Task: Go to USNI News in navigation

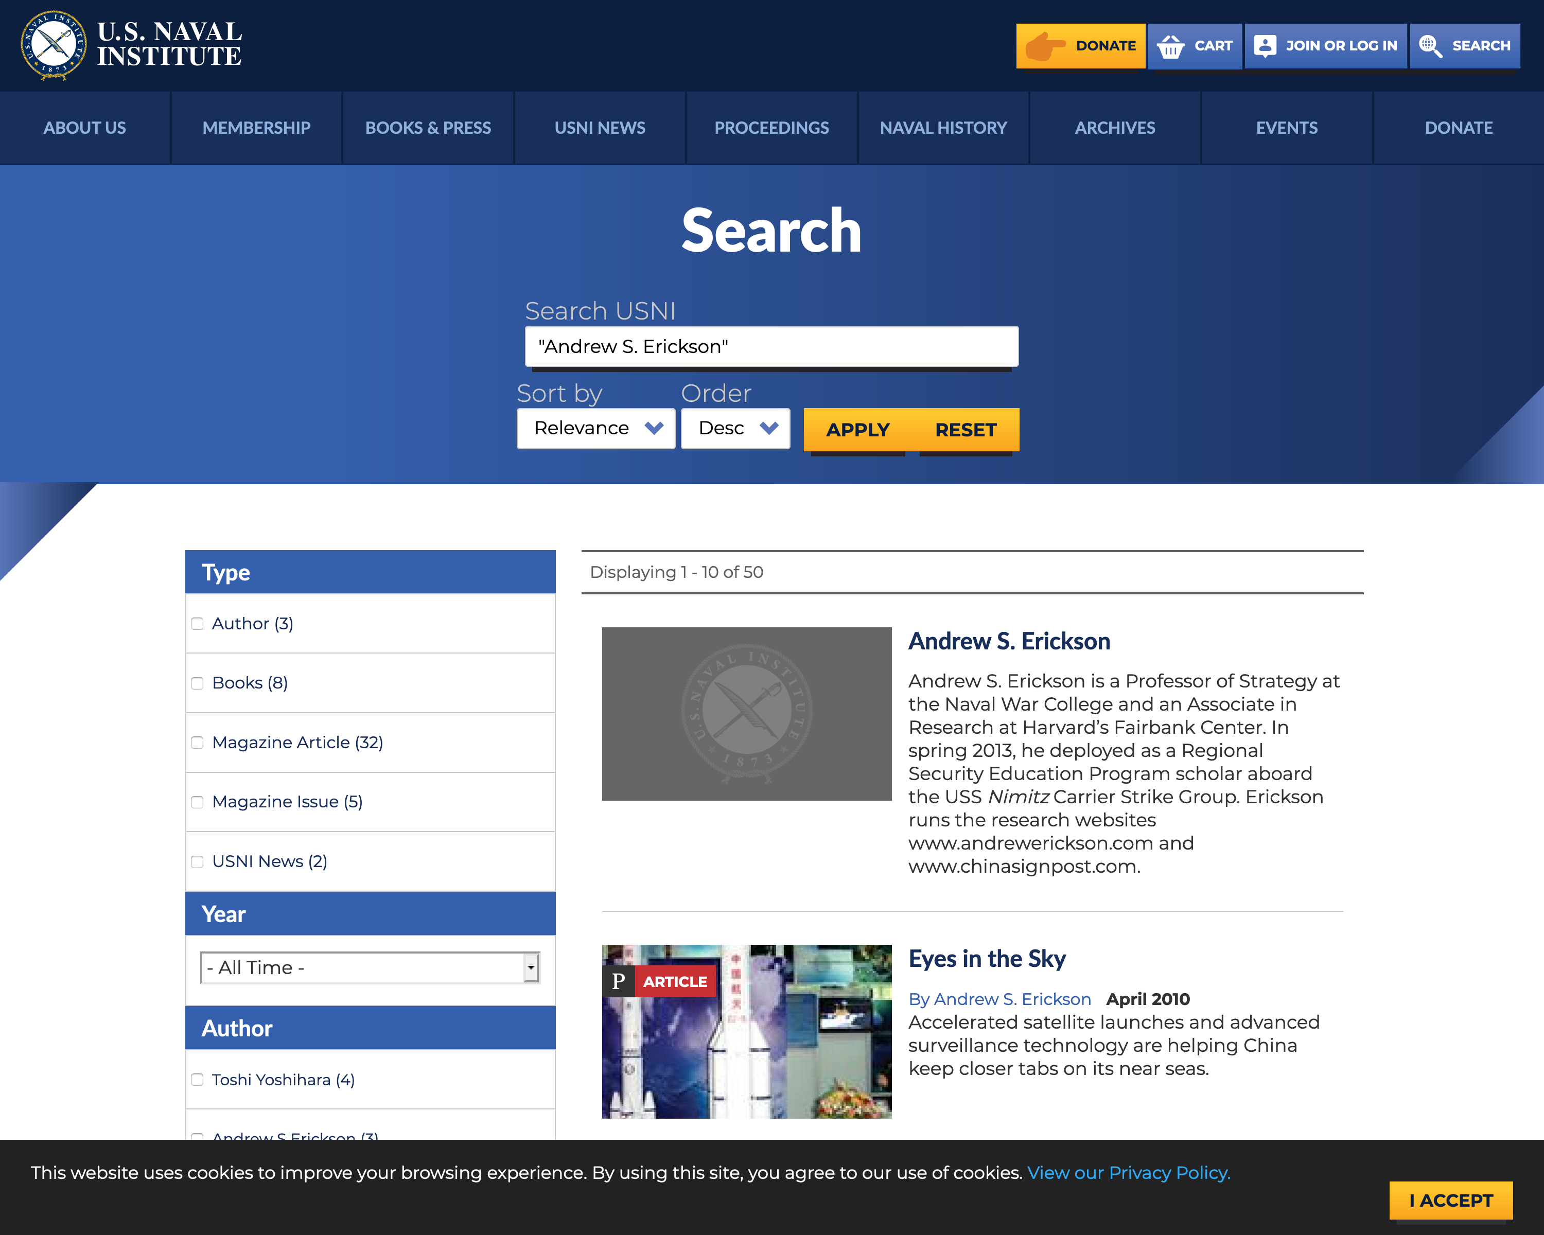Action: pyautogui.click(x=600, y=128)
